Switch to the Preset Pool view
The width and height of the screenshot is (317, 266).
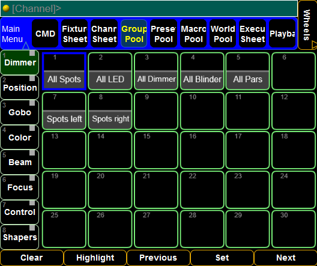click(x=163, y=34)
